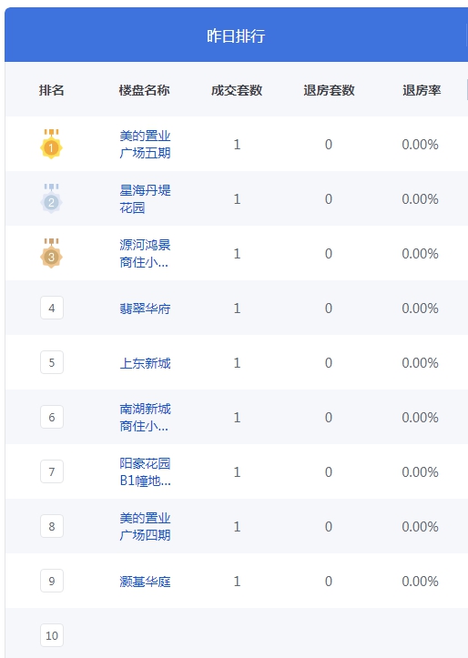Open the 星海丹堤花园 property link

(145, 198)
